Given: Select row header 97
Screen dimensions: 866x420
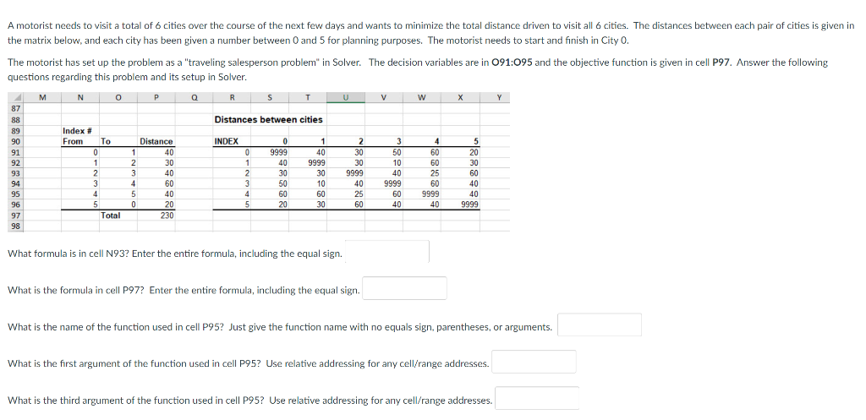Looking at the screenshot, I should 15,215.
